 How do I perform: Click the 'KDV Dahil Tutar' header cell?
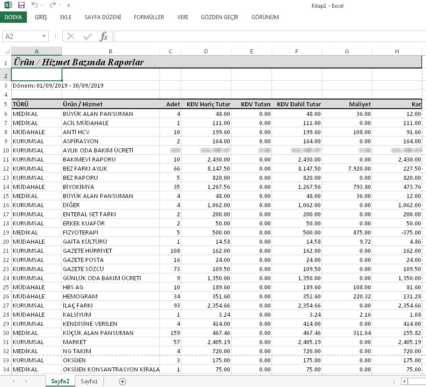coord(297,104)
